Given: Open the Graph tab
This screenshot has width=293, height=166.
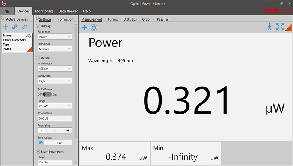Looking at the screenshot, I should pos(146,19).
